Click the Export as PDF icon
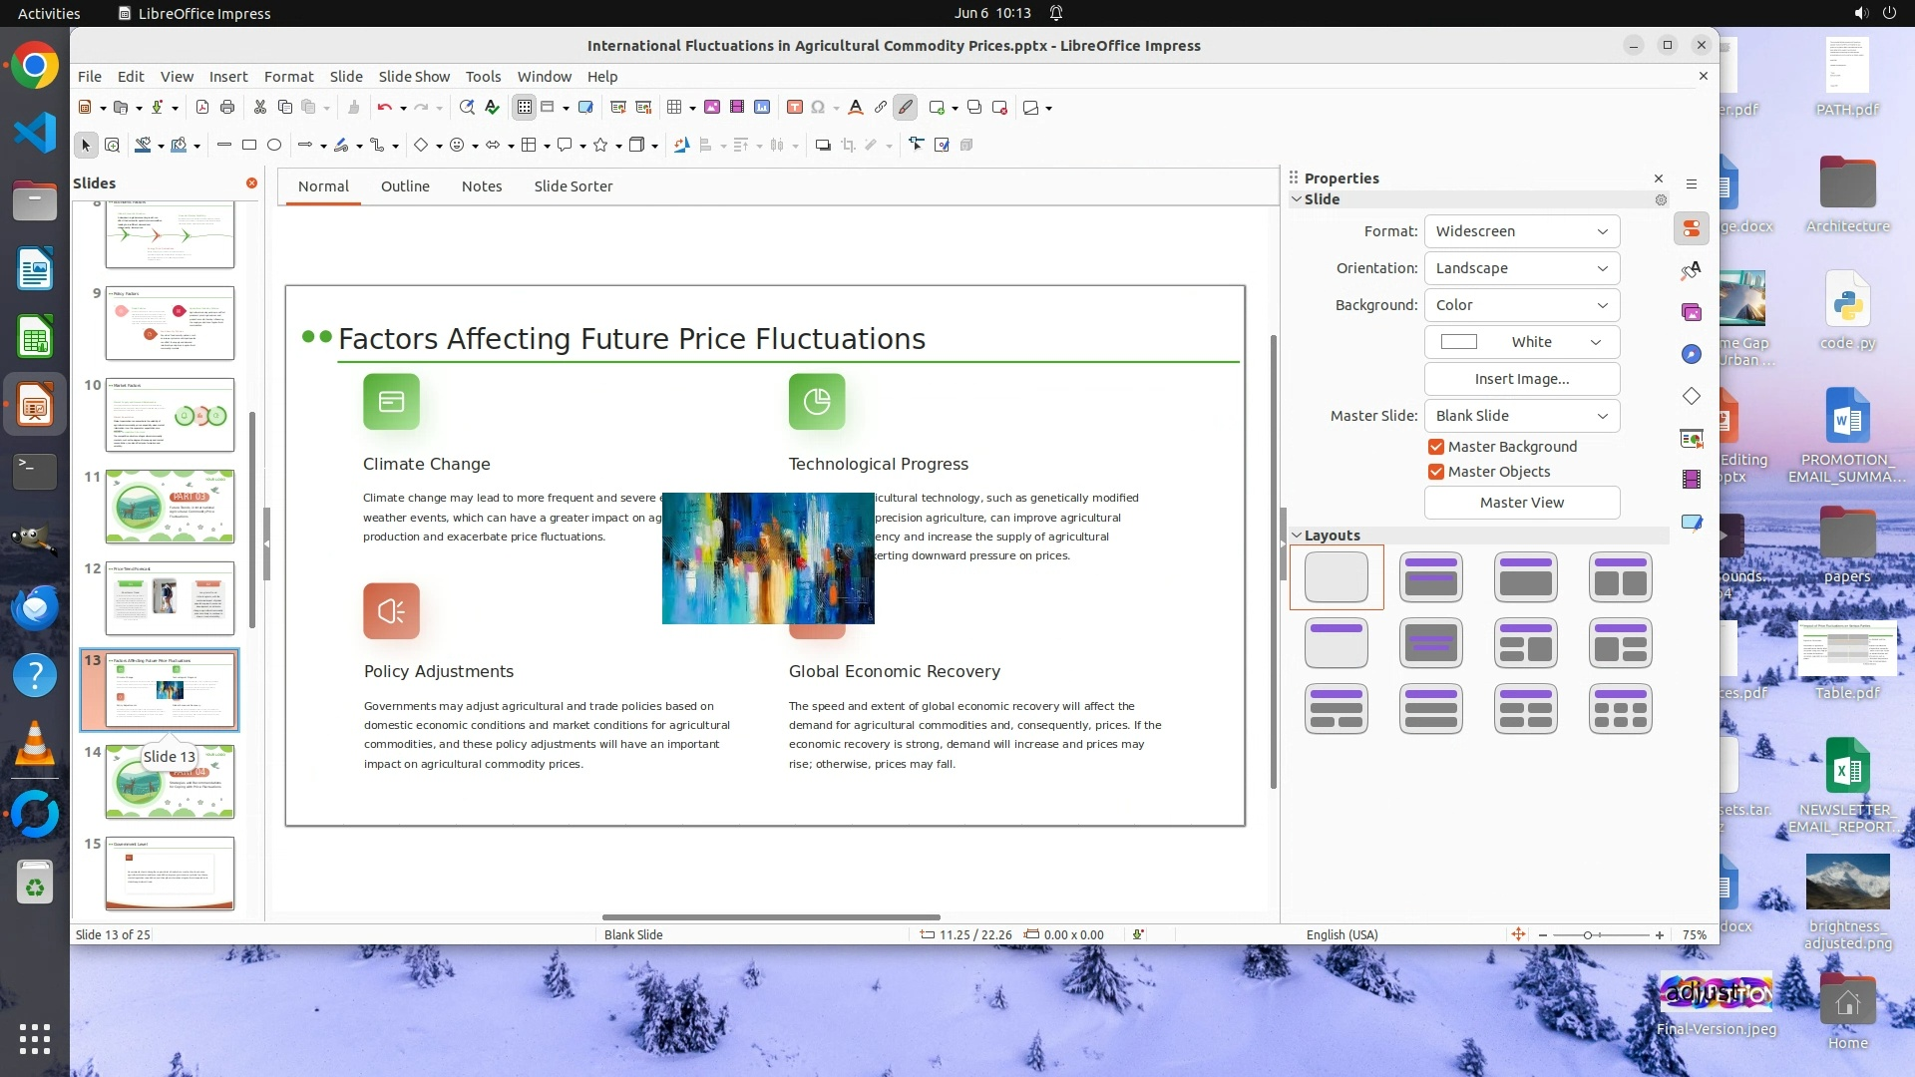The image size is (1915, 1077). click(202, 107)
